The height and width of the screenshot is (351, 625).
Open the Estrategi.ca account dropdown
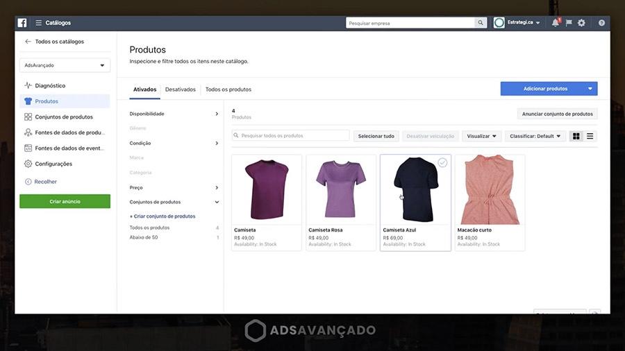[524, 23]
